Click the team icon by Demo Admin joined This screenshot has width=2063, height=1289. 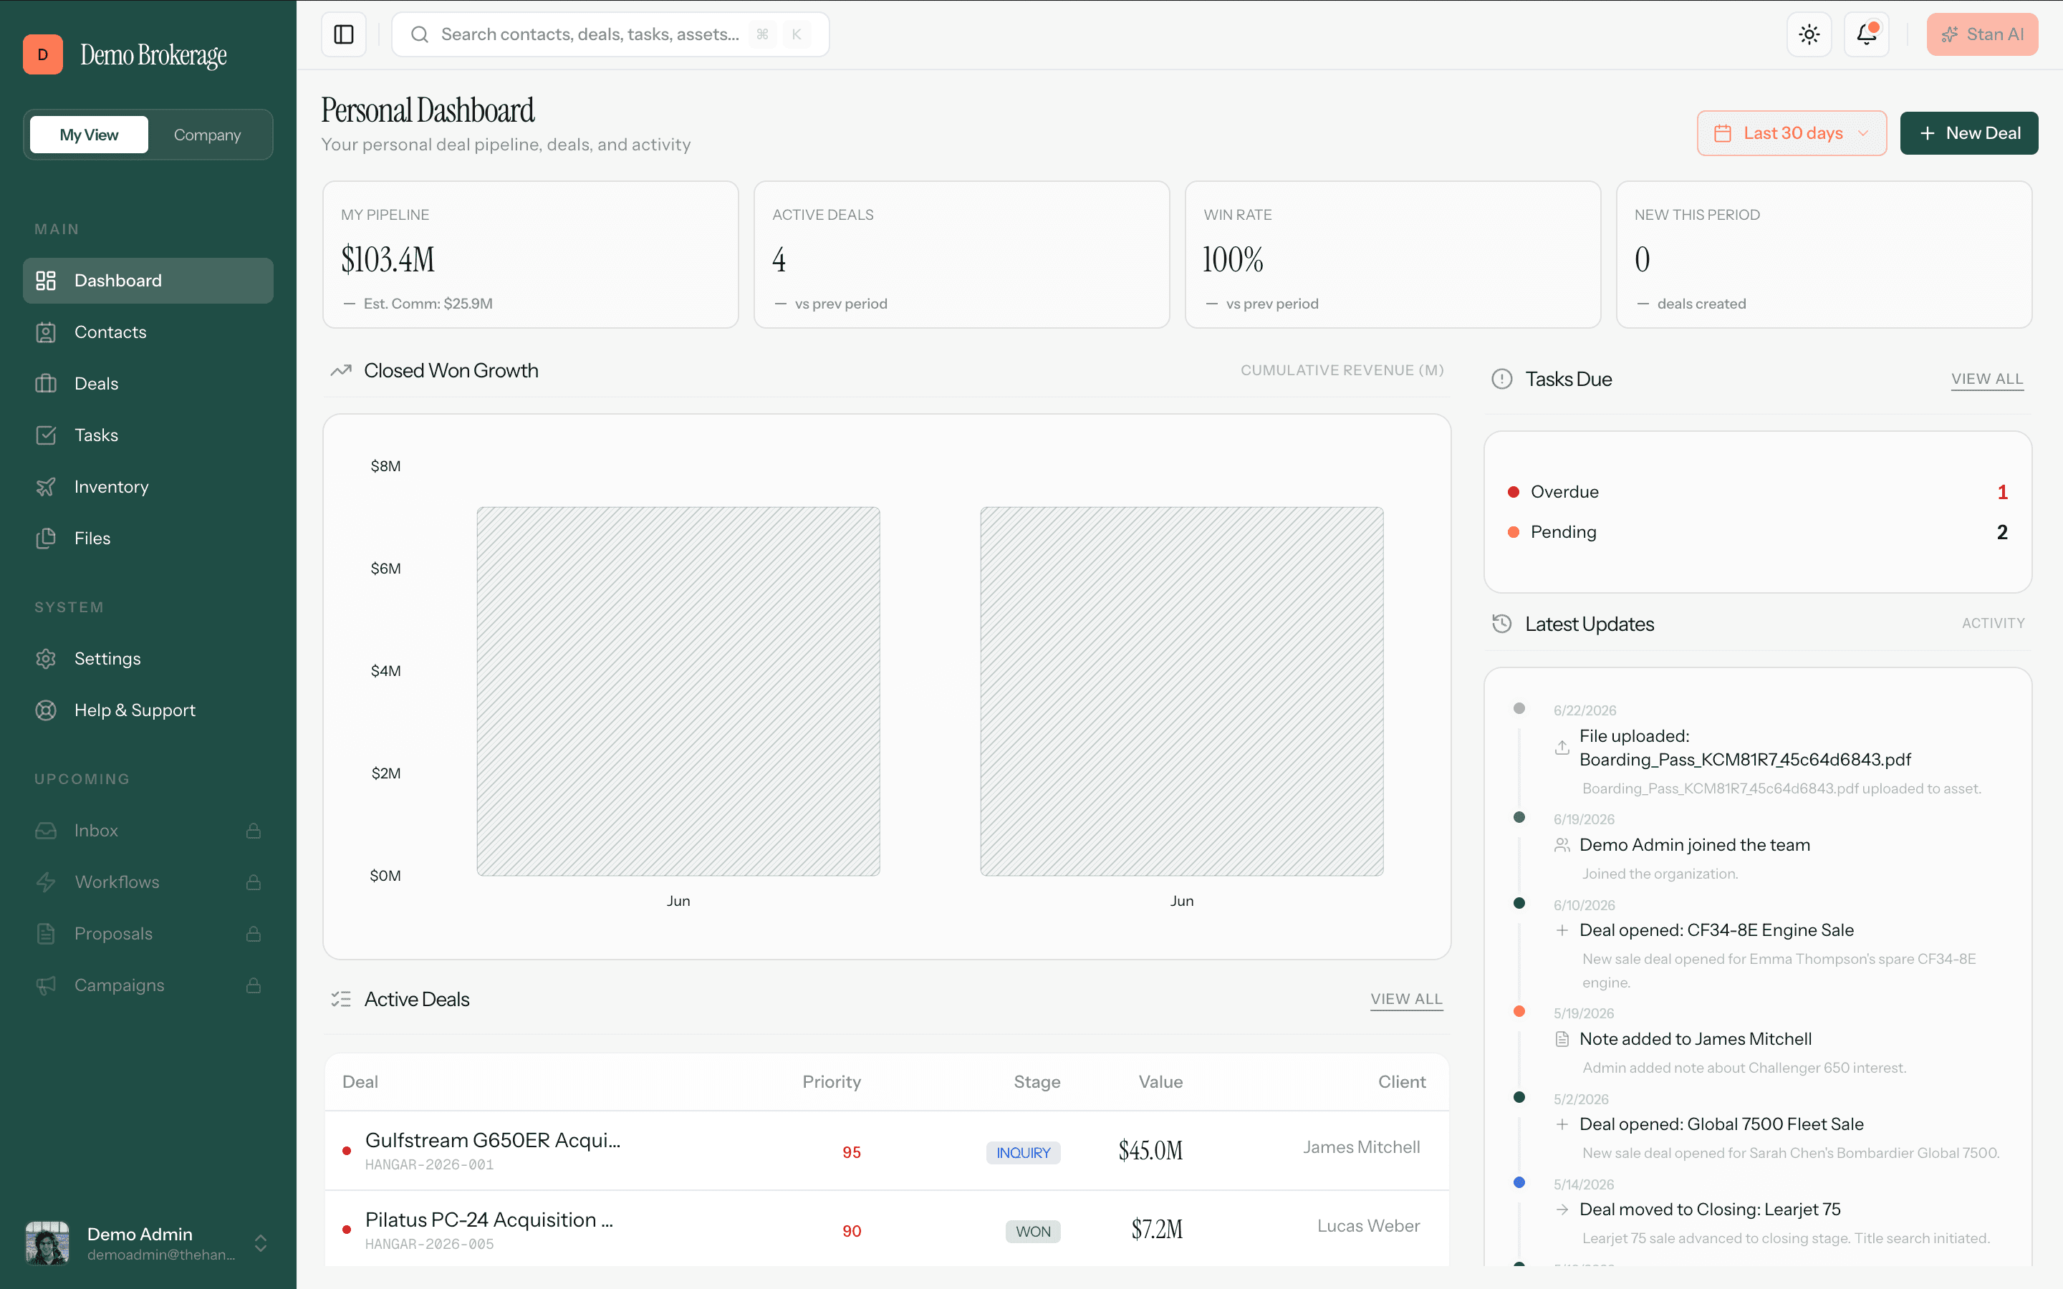1562,845
